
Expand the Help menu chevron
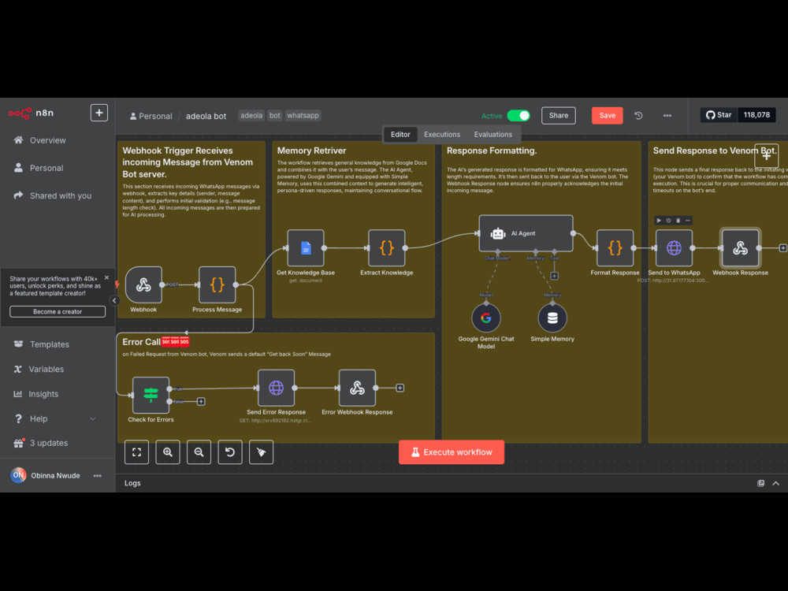coord(93,418)
